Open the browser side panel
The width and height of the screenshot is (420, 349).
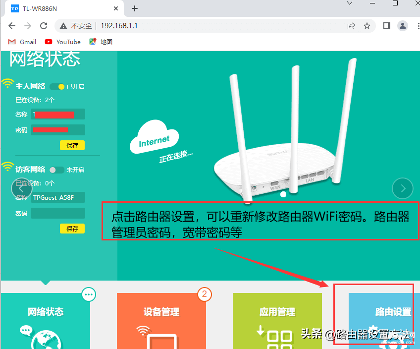coord(386,26)
